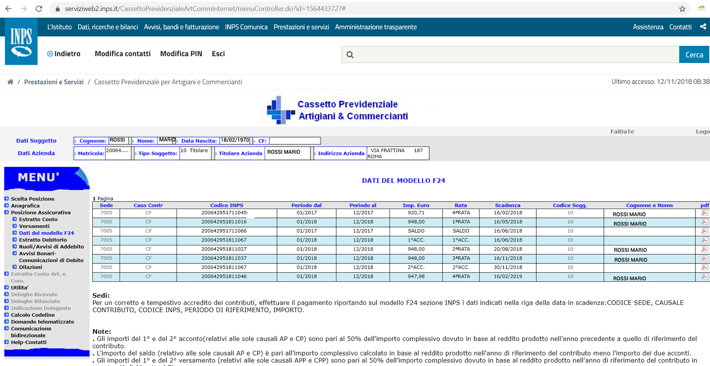Reload the page in the browser
The image size is (710, 366).
coord(39,9)
